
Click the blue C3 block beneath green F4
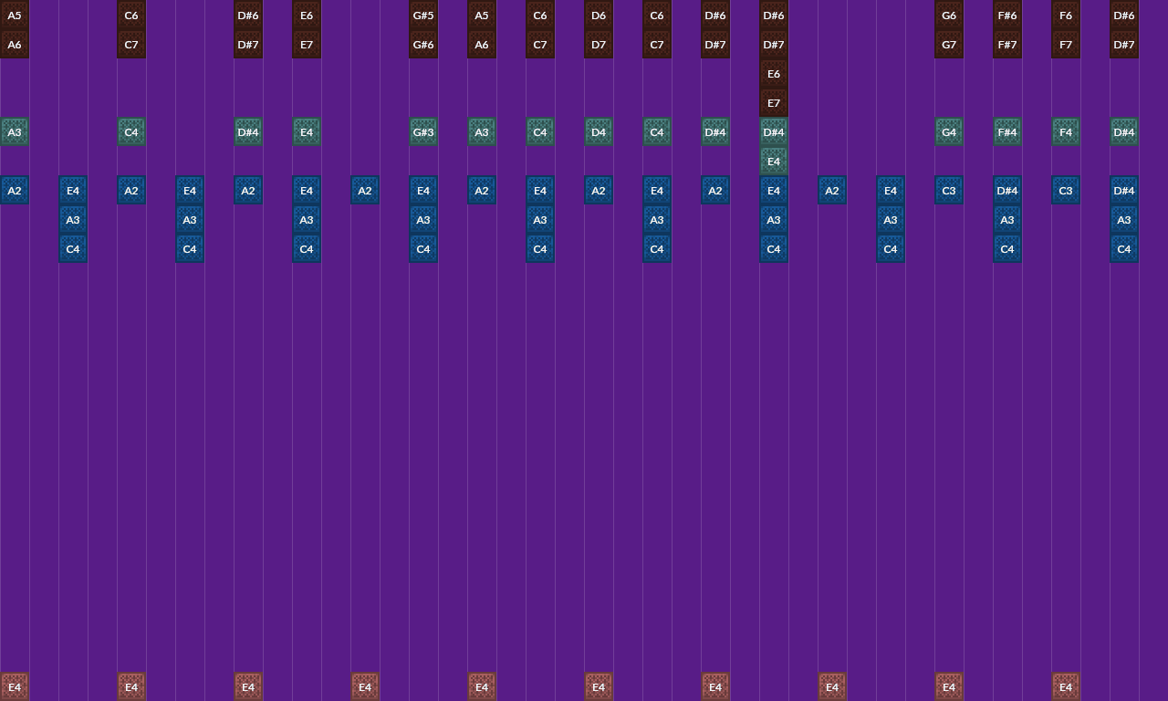click(x=1066, y=190)
